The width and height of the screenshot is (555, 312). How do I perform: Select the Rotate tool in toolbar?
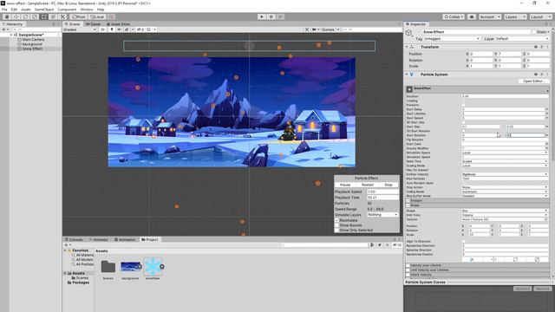click(25, 16)
